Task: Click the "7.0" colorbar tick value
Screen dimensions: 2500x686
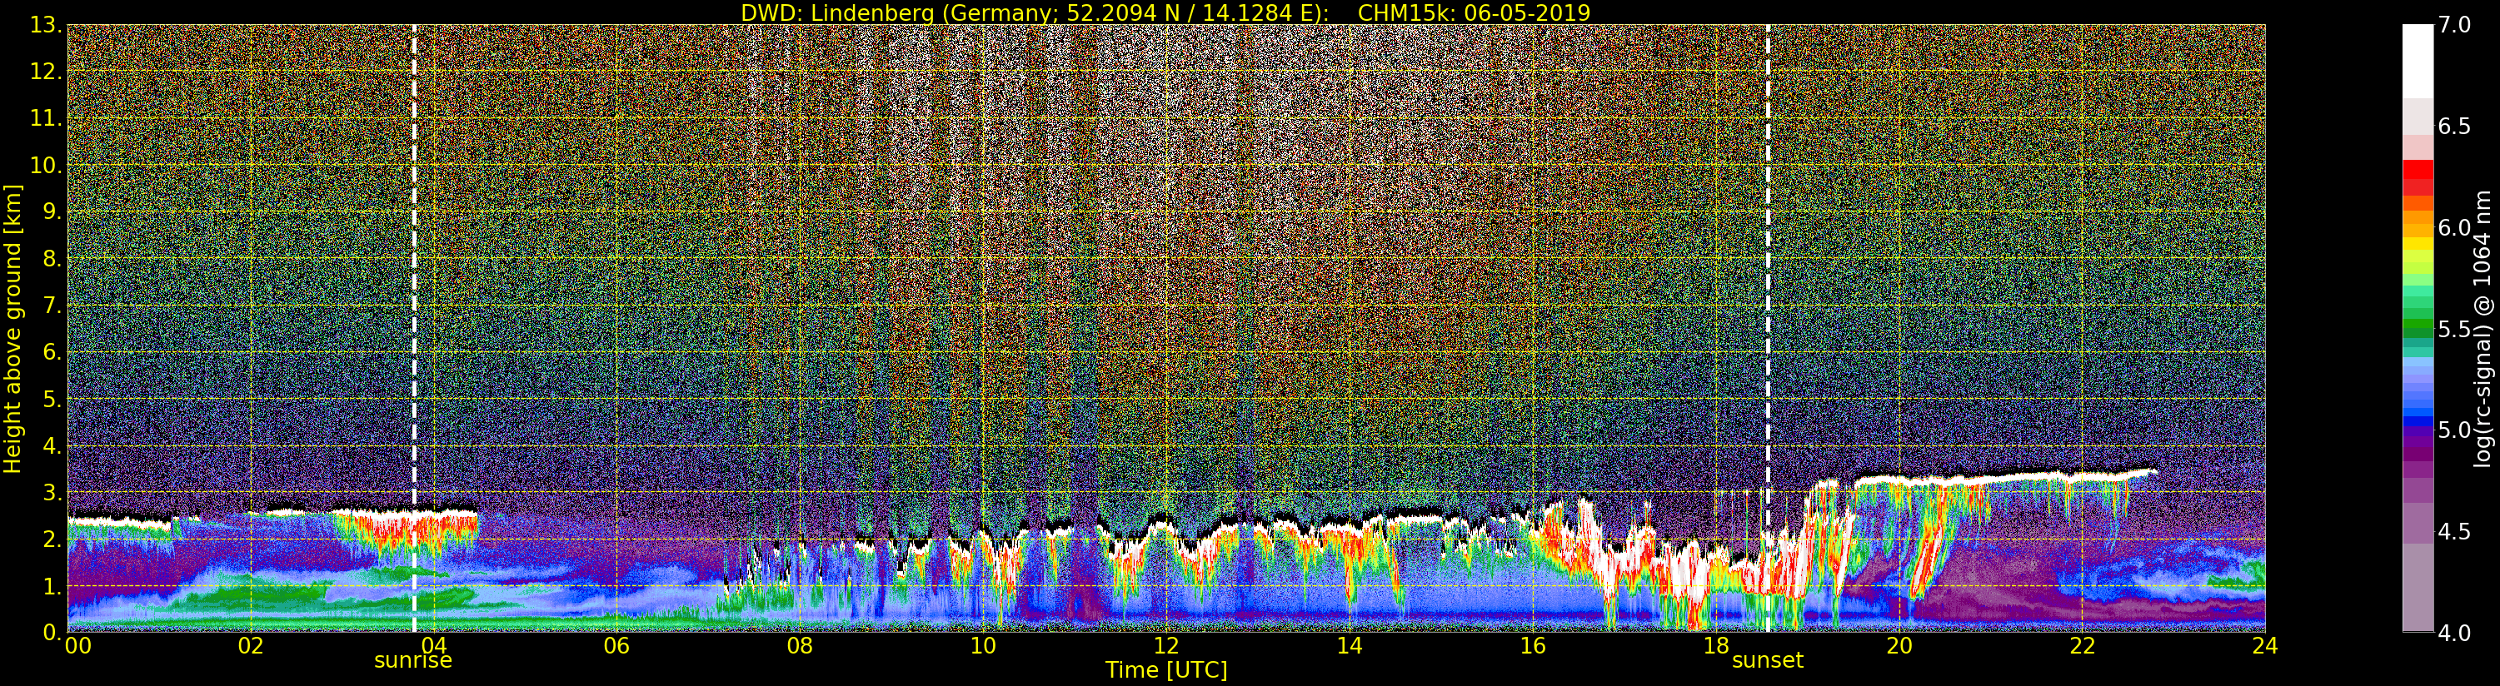Action: pos(2454,25)
